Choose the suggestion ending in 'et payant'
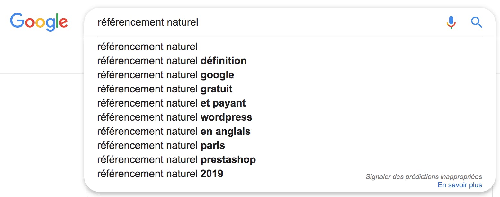500x197 pixels. tap(171, 103)
